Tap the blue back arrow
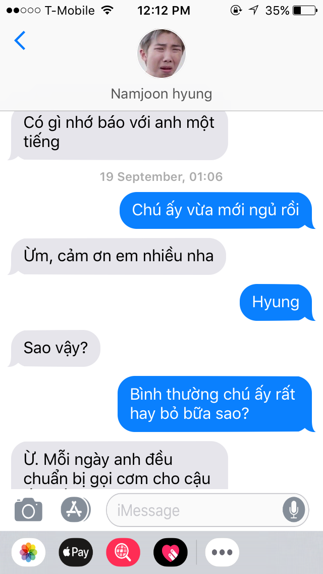This screenshot has width=323, height=574. [20, 40]
